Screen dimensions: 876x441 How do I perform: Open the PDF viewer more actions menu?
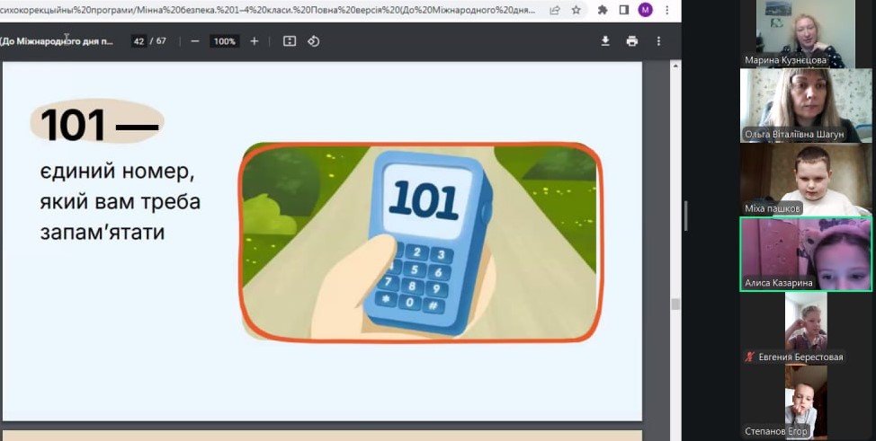(658, 41)
